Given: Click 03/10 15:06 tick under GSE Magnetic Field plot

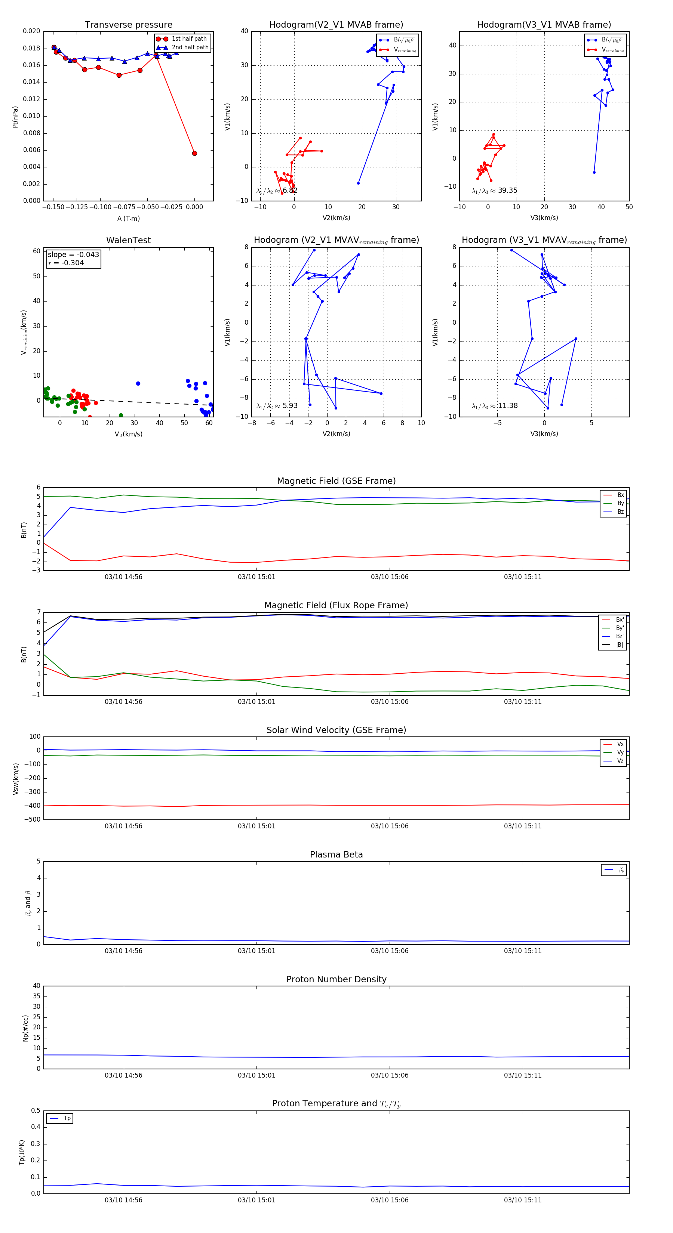Looking at the screenshot, I should coord(390,577).
